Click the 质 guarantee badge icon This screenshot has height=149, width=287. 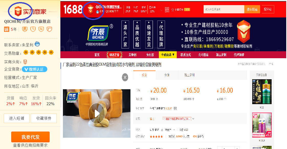click(25, 29)
